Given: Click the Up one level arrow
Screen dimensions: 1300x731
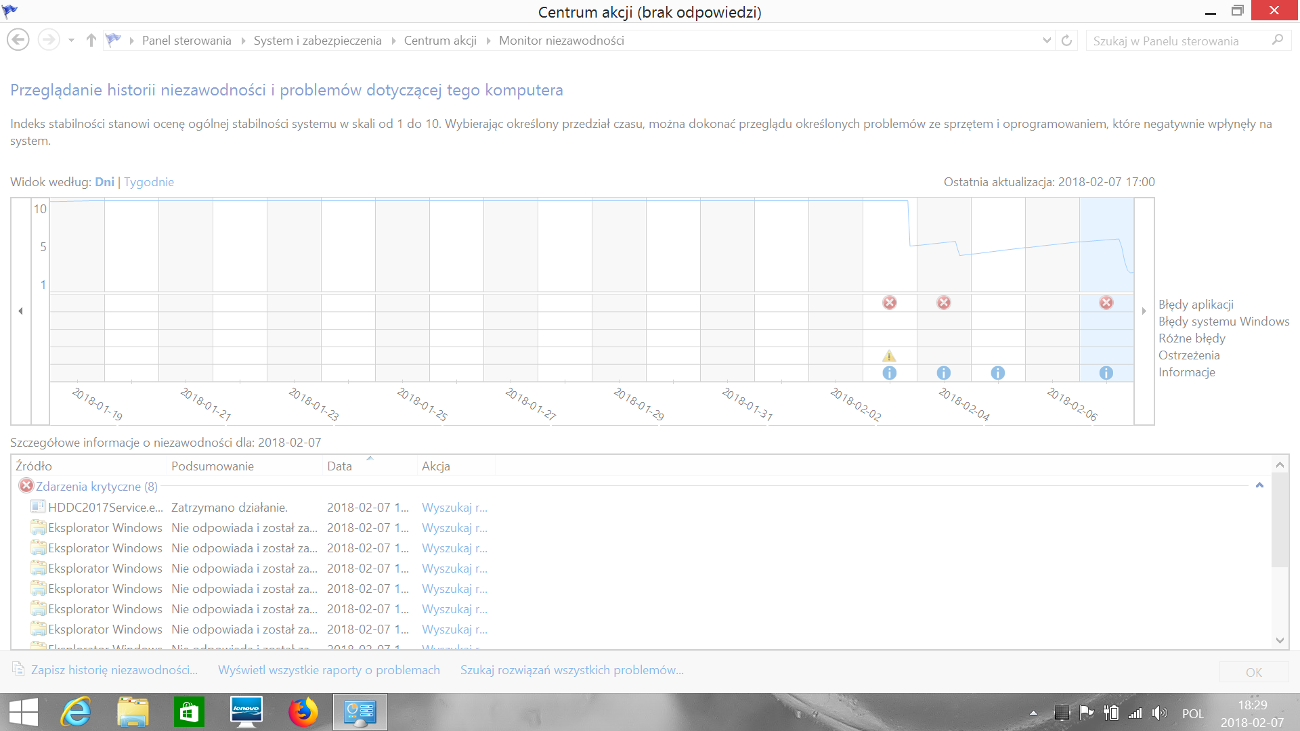Looking at the screenshot, I should (x=91, y=41).
